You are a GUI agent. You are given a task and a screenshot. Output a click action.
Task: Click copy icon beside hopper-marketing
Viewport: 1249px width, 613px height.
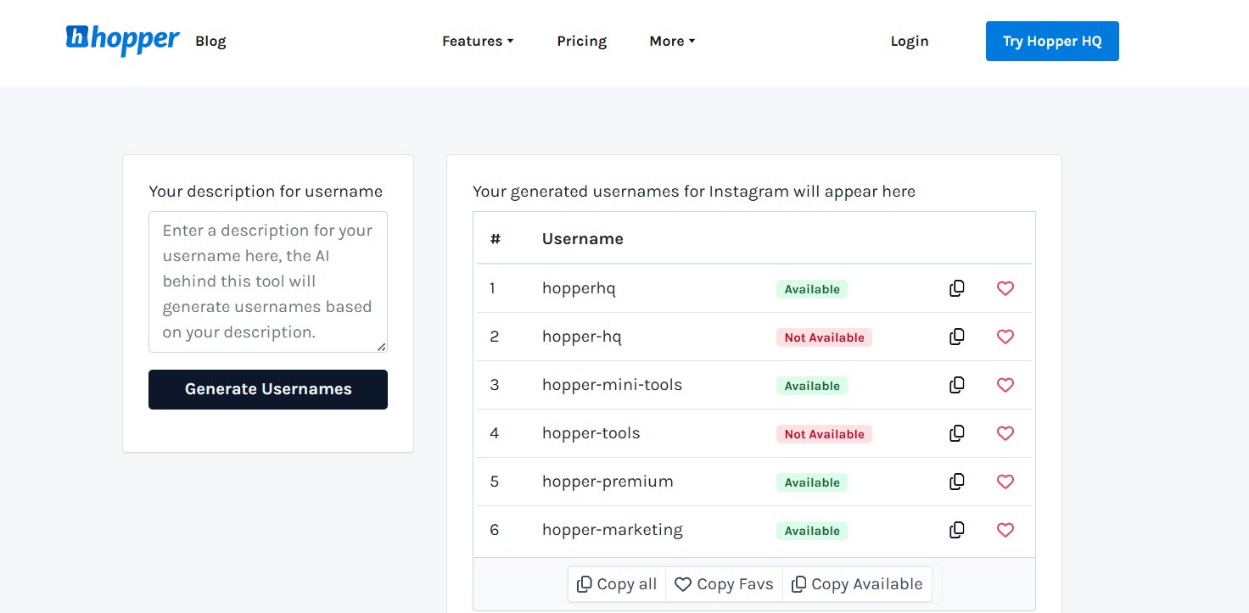956,530
